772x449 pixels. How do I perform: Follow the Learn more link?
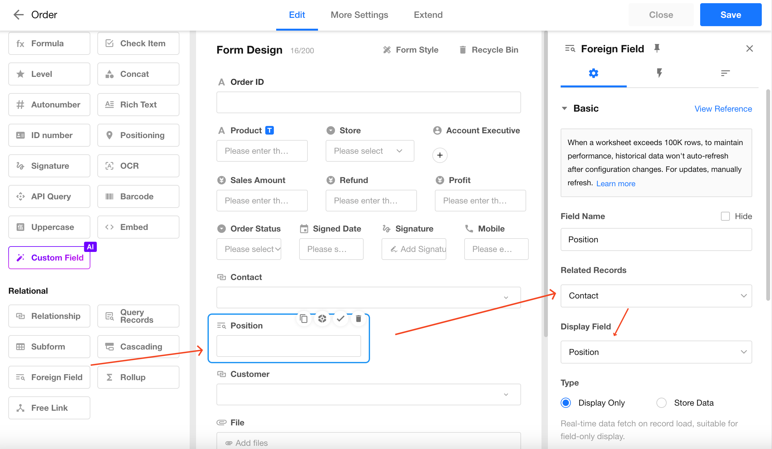[616, 184]
